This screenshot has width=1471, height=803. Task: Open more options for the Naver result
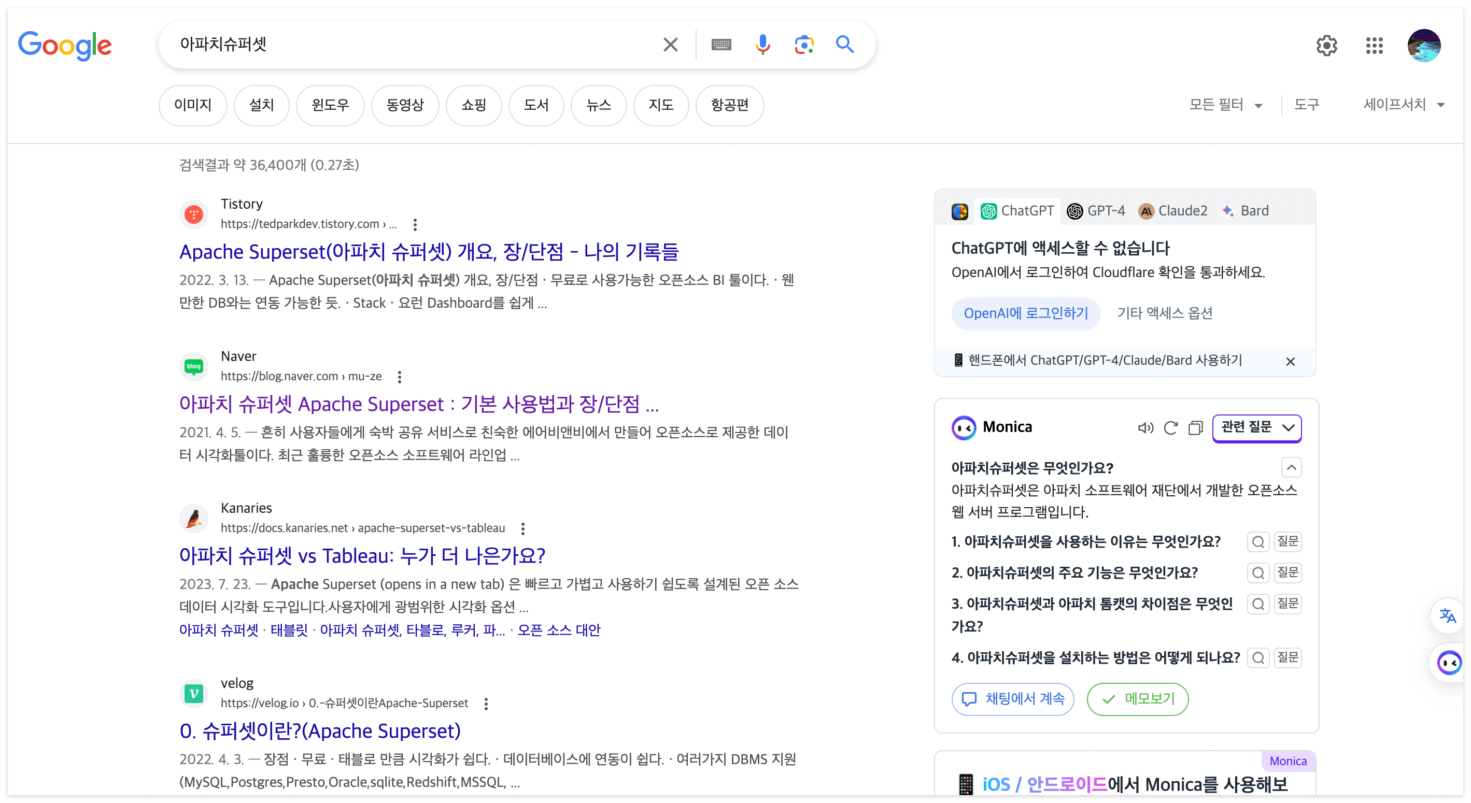[400, 377]
